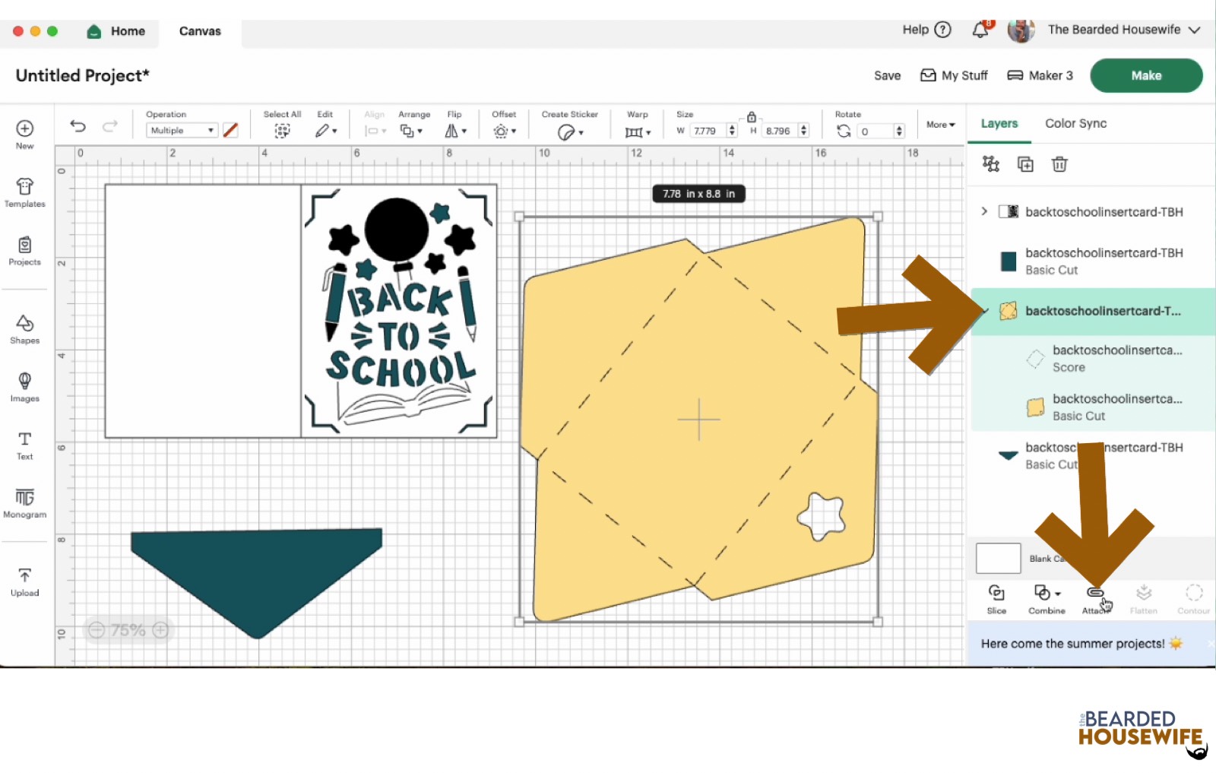The width and height of the screenshot is (1216, 773).
Task: Click the green Make button
Action: click(x=1145, y=75)
